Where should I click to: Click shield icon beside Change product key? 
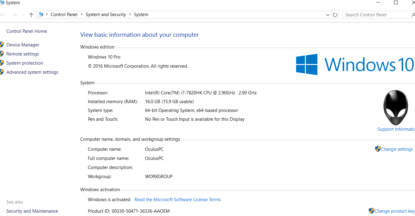[x=371, y=211]
